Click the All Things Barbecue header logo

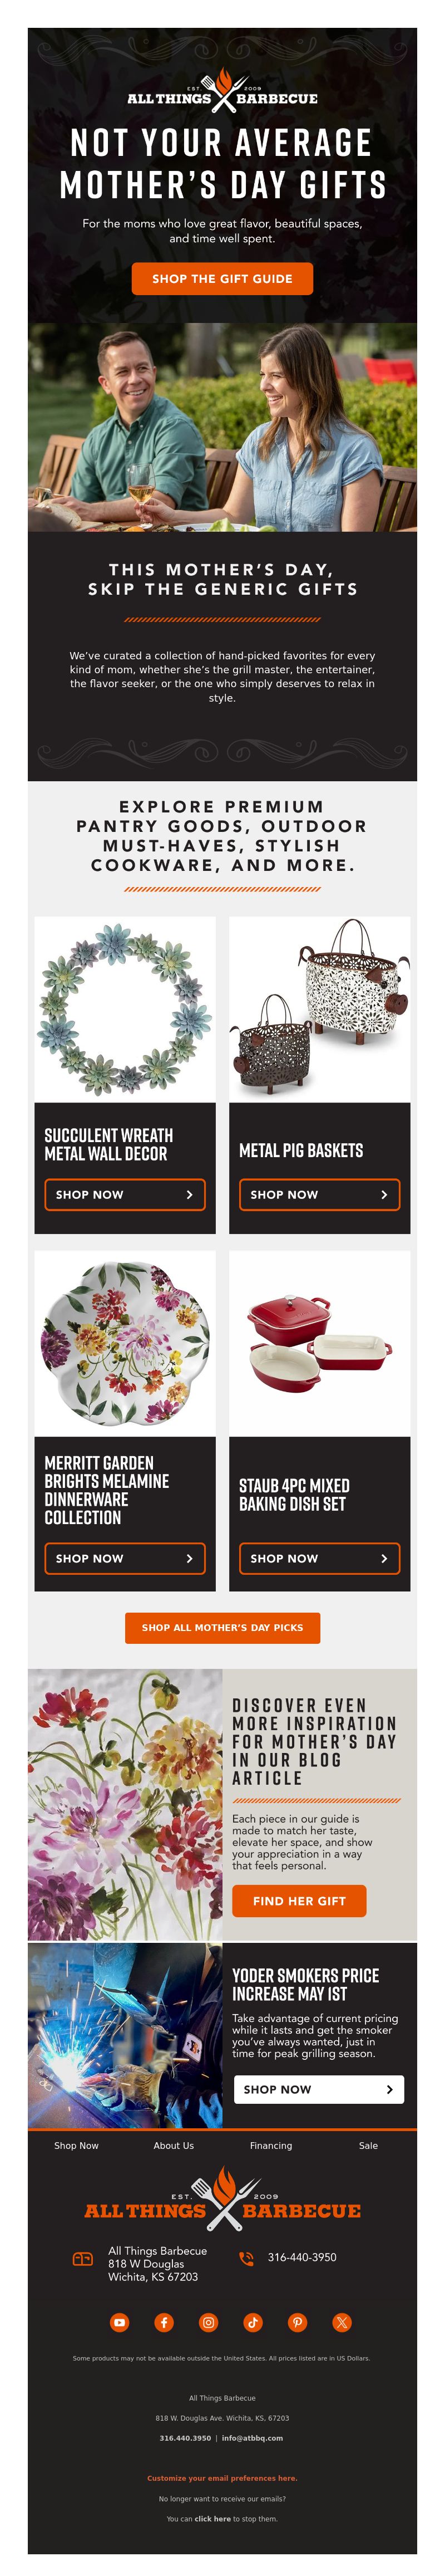222,89
